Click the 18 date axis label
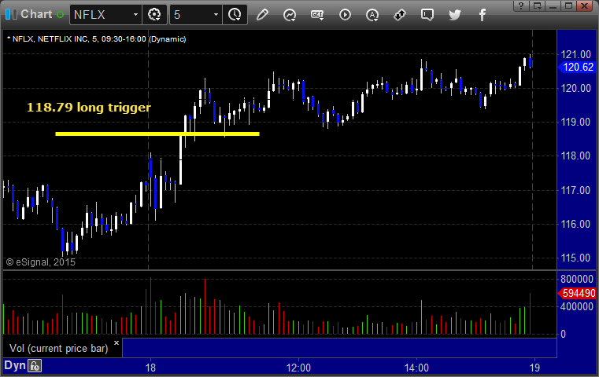This screenshot has height=377, width=599. [150, 368]
